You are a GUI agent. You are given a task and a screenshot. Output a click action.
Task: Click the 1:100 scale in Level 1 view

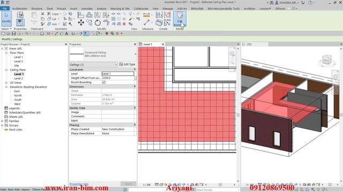point(147,185)
